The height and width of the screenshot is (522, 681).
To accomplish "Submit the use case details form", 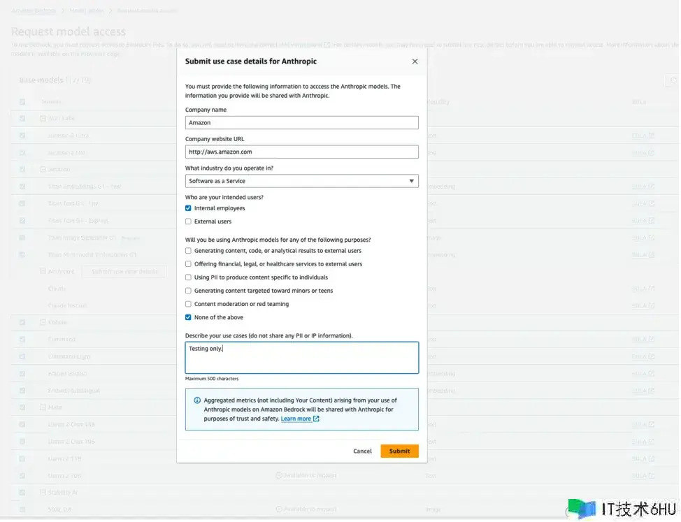I will 399,451.
